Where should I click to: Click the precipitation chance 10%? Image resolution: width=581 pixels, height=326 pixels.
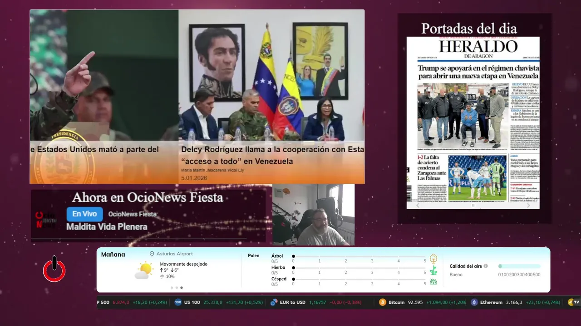[170, 277]
